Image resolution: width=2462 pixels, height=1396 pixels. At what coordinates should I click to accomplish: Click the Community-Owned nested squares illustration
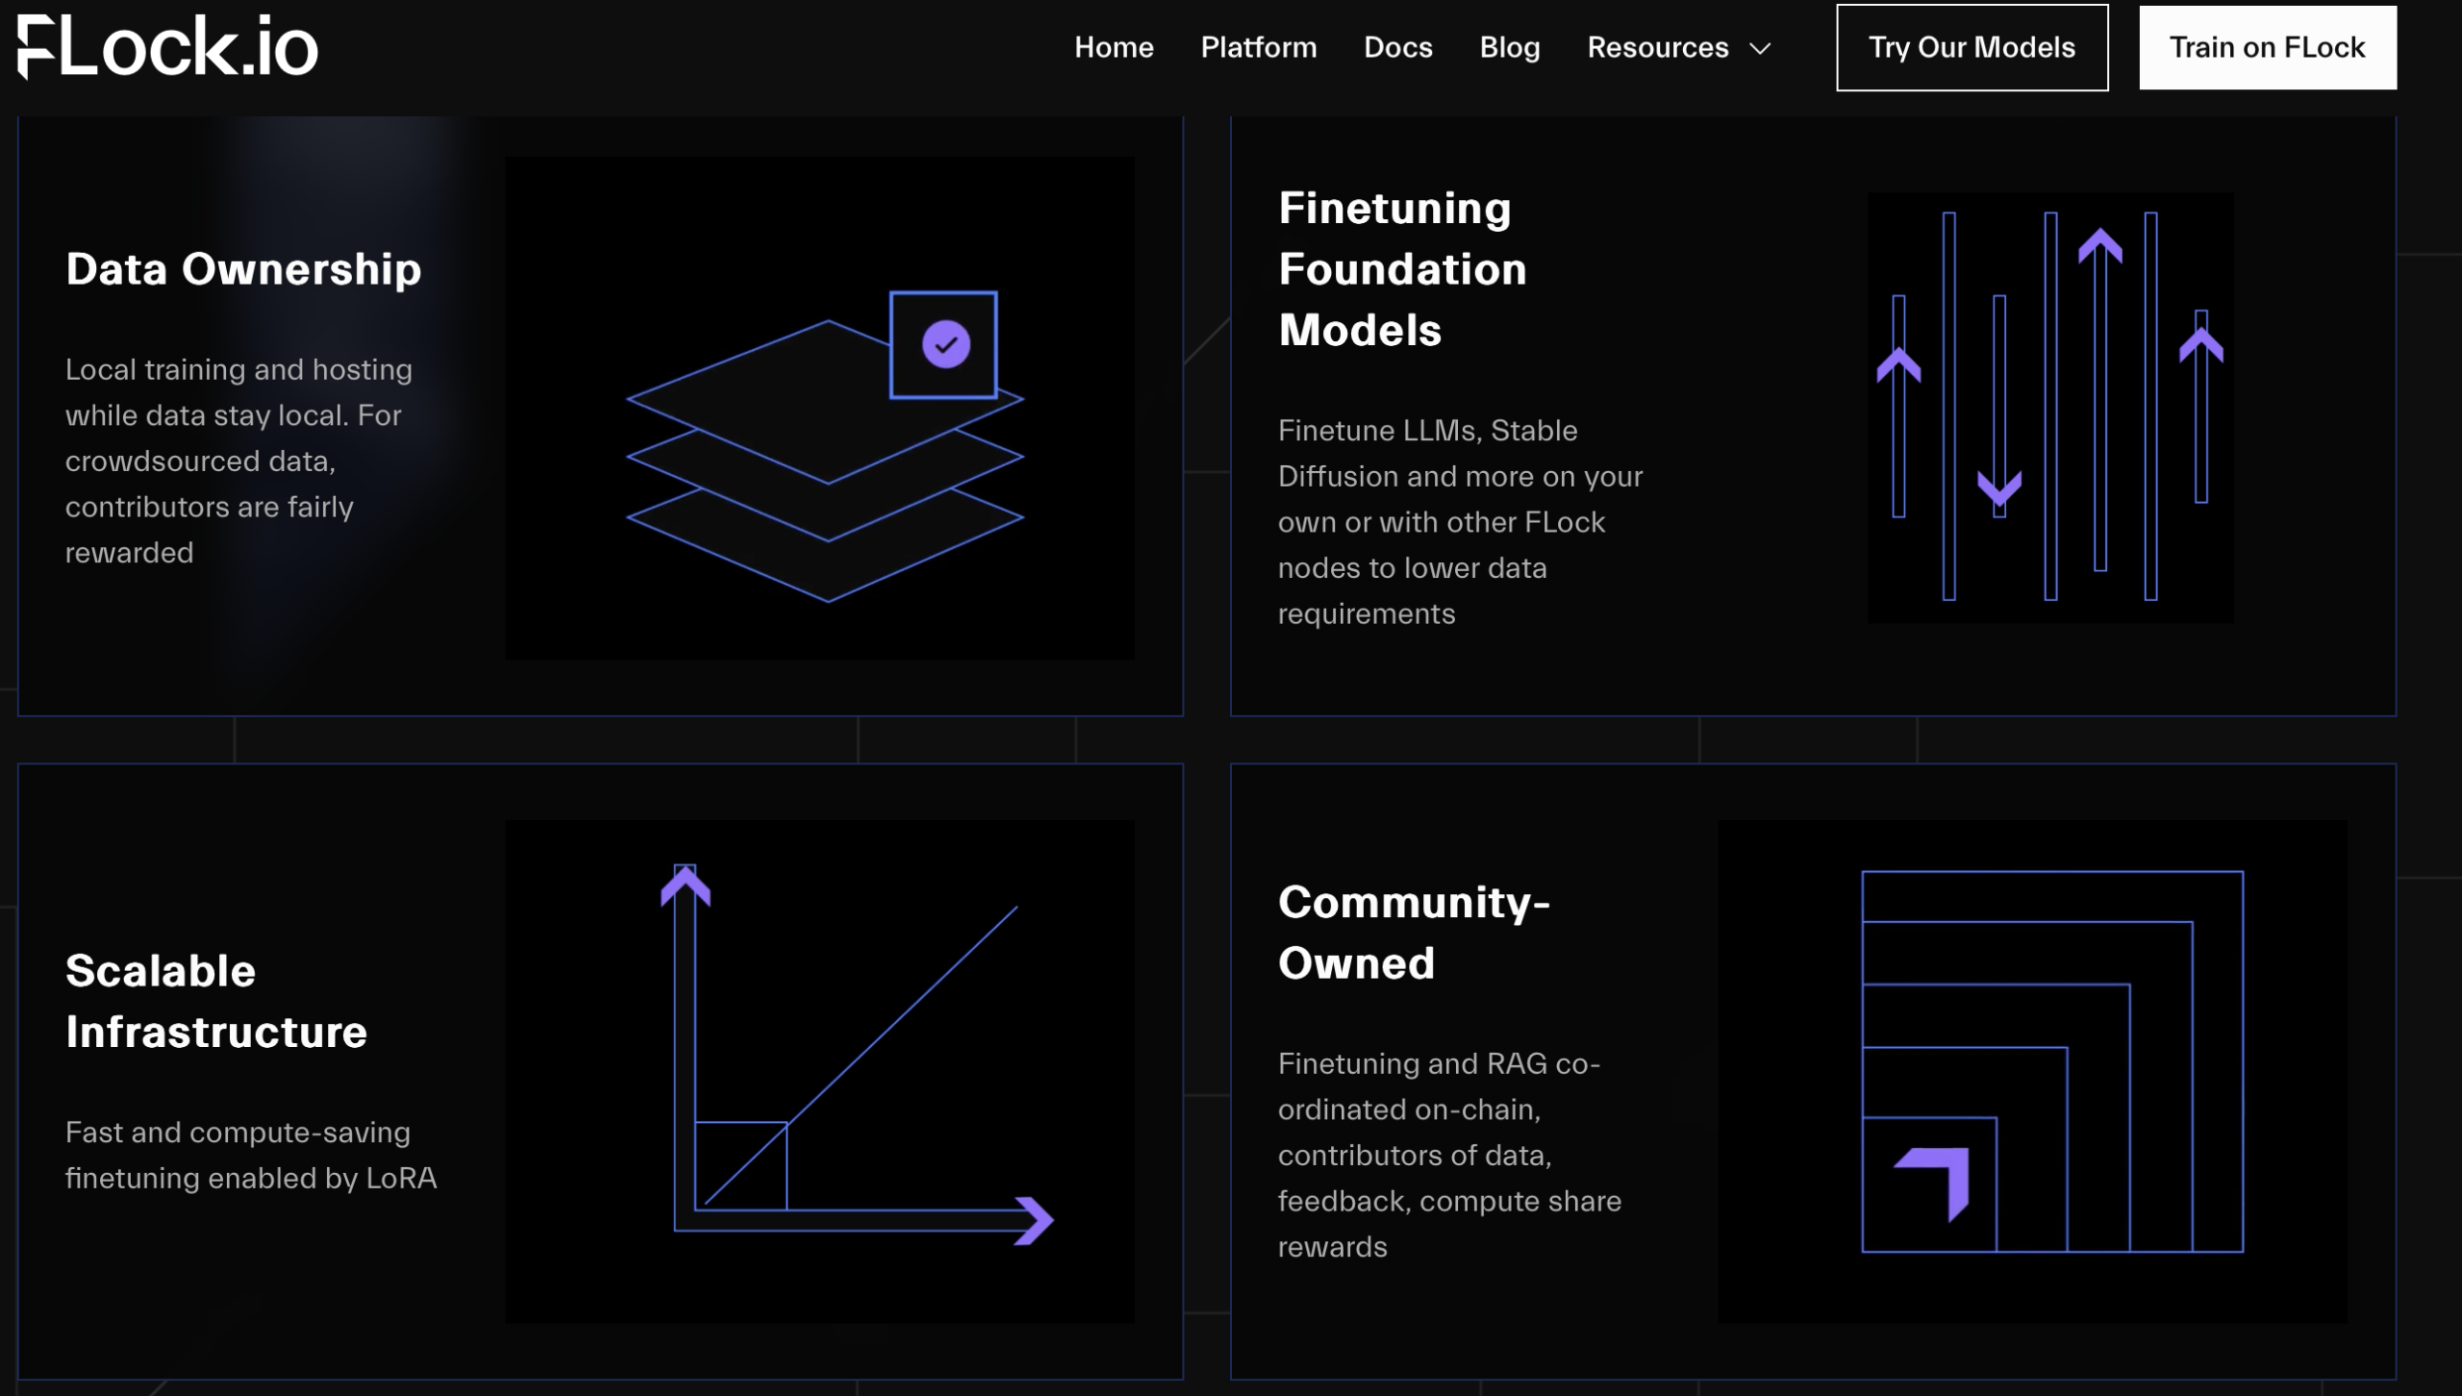click(2033, 1071)
